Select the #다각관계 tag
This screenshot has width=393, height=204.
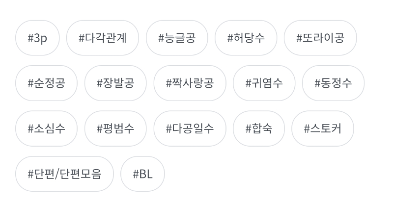coord(103,38)
